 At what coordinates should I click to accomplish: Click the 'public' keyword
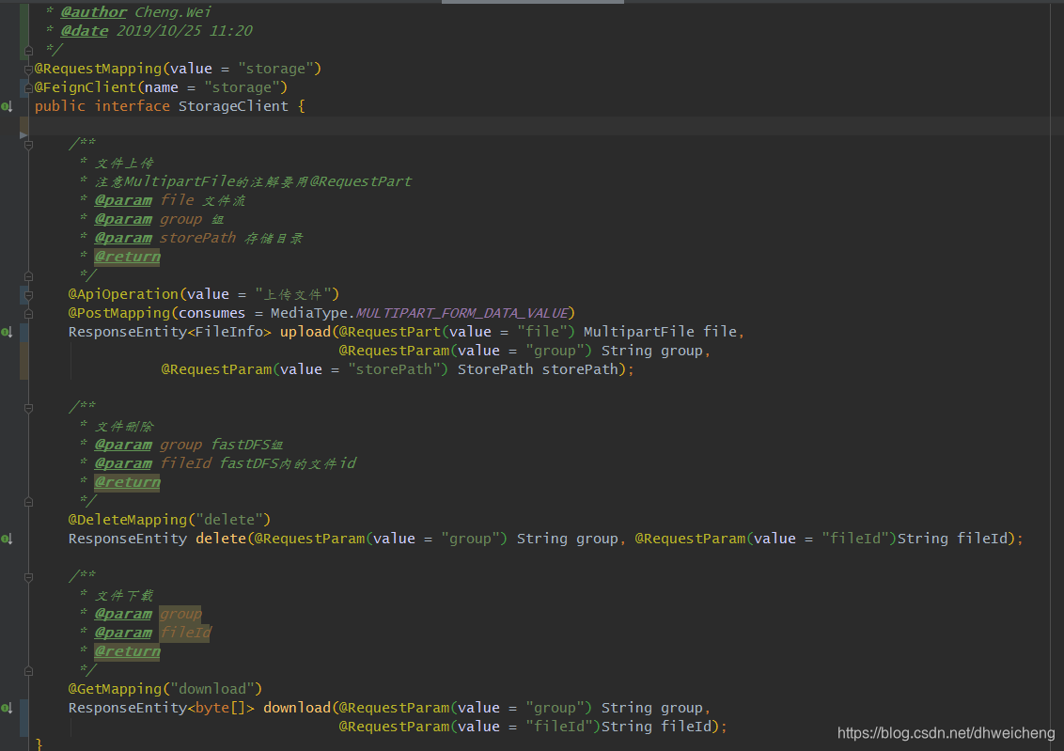click(x=60, y=106)
